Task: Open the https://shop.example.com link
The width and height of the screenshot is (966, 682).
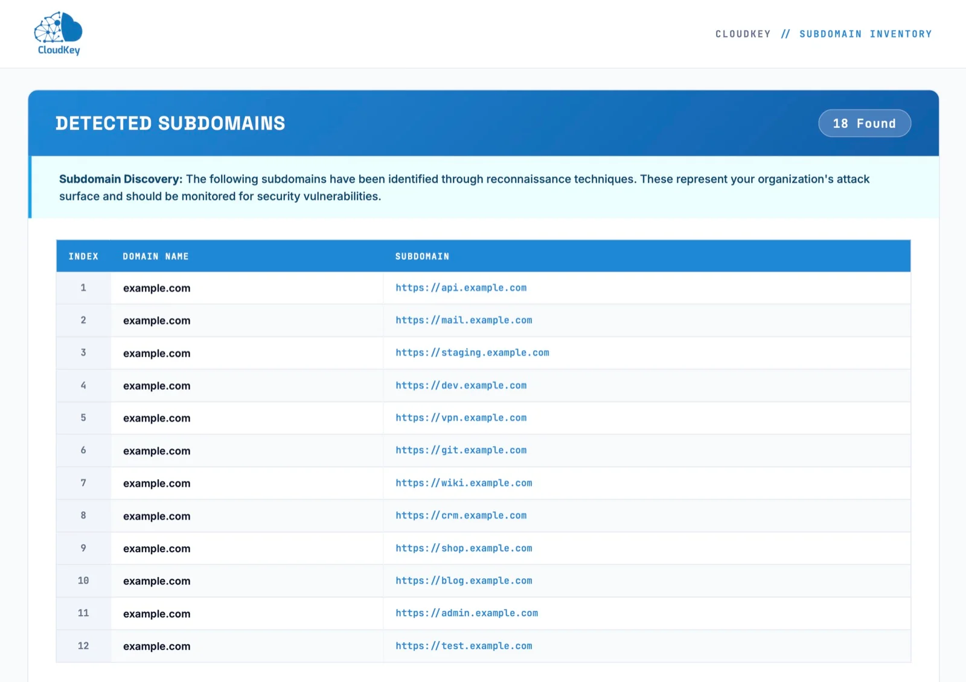Action: (464, 549)
